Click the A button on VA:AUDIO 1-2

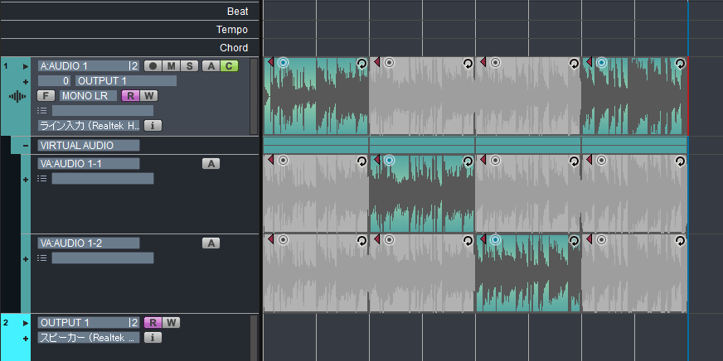click(211, 243)
